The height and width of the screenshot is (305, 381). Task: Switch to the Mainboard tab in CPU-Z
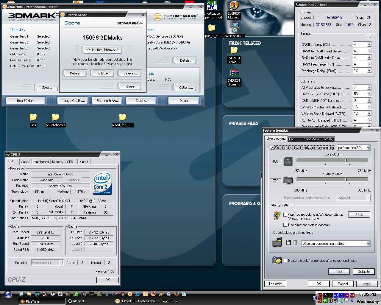41,162
